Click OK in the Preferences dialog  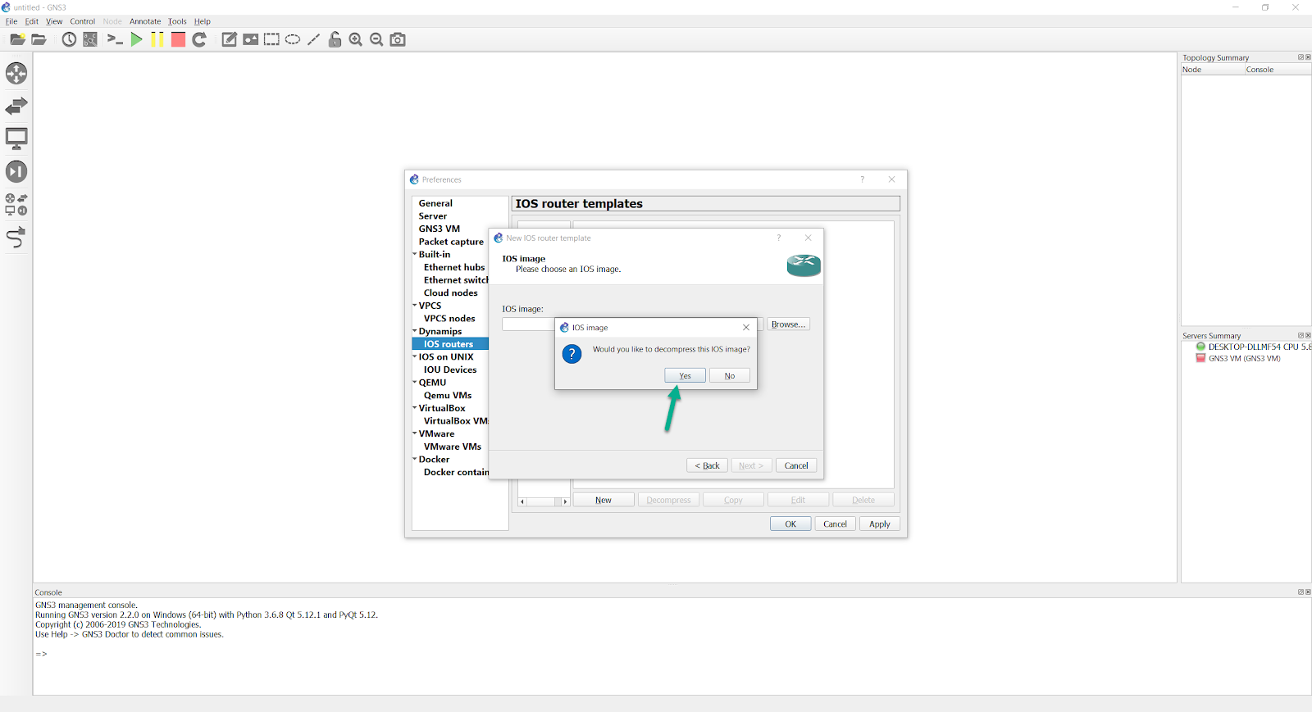(790, 524)
